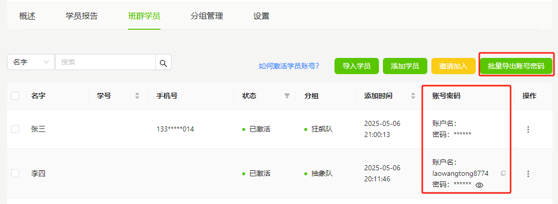The height and width of the screenshot is (204, 558).
Task: Click the search magnifier icon
Action: click(x=163, y=62)
